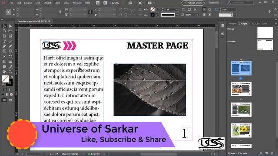Select the Polygon shape tool
This screenshot has height=156, width=278.
click(x=10, y=51)
